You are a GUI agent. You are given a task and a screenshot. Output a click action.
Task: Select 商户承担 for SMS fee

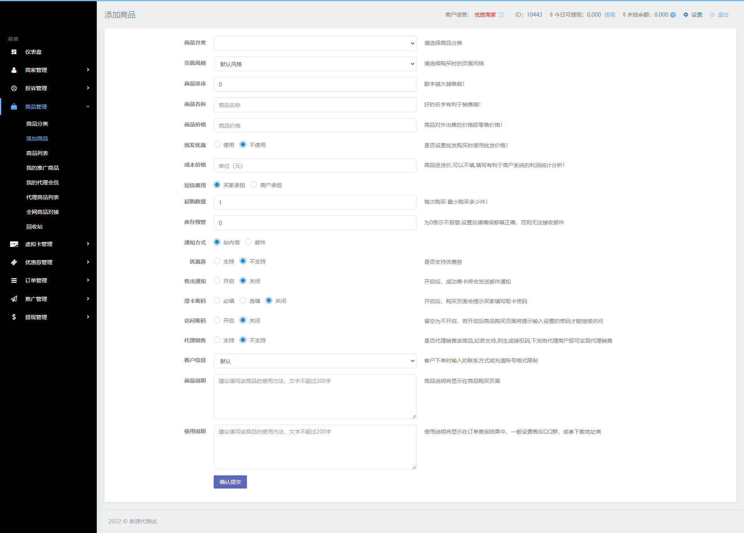[254, 185]
